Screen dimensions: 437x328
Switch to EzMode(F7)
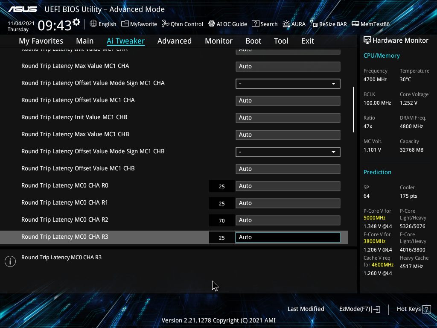[x=359, y=309]
